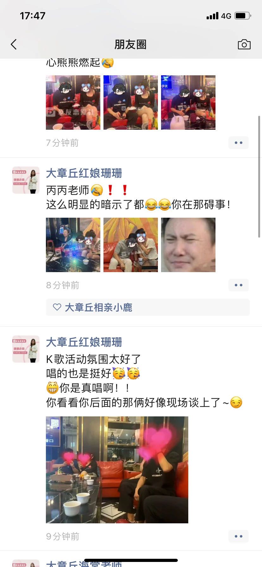This screenshot has height=567, width=262.
Task: Click the vertical scrollbar on the right edge
Action: click(259, 177)
